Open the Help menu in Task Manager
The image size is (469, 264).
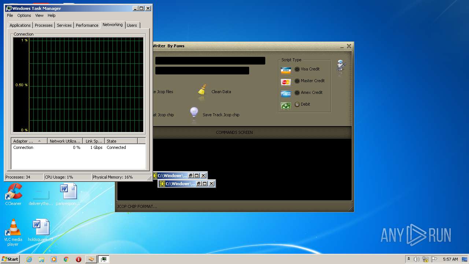point(52,15)
